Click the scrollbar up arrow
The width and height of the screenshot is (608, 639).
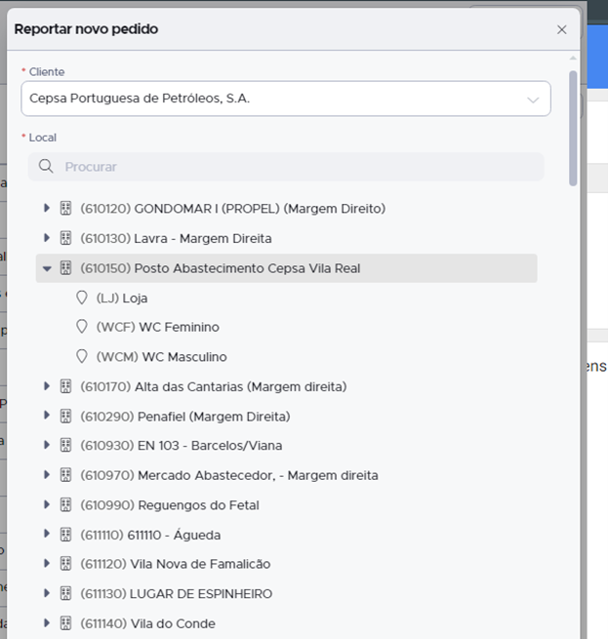(573, 59)
